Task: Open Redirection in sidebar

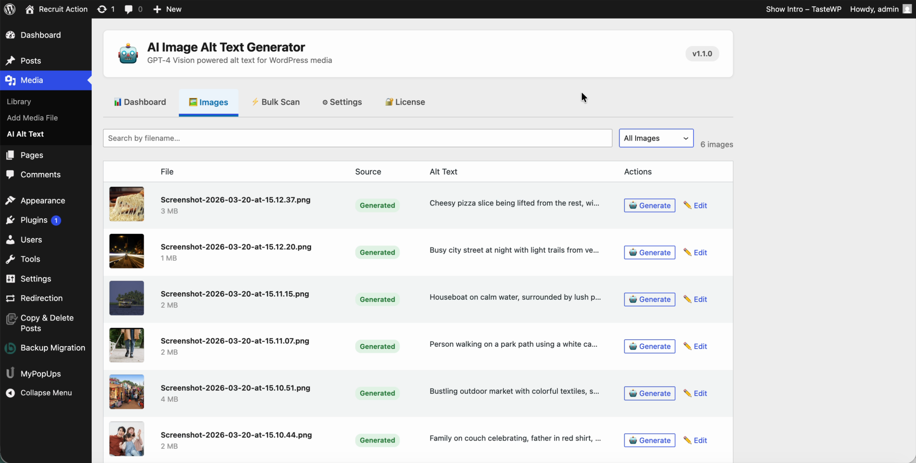Action: pyautogui.click(x=41, y=299)
